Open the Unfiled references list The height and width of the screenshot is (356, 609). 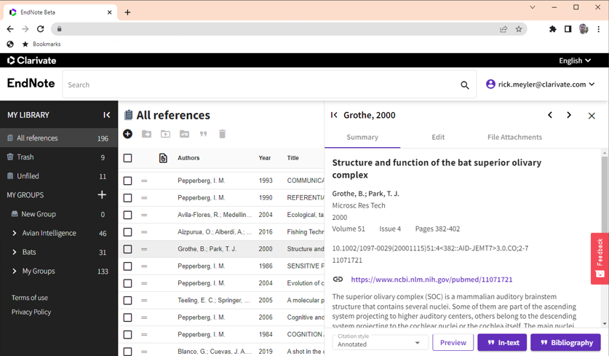tap(59, 176)
